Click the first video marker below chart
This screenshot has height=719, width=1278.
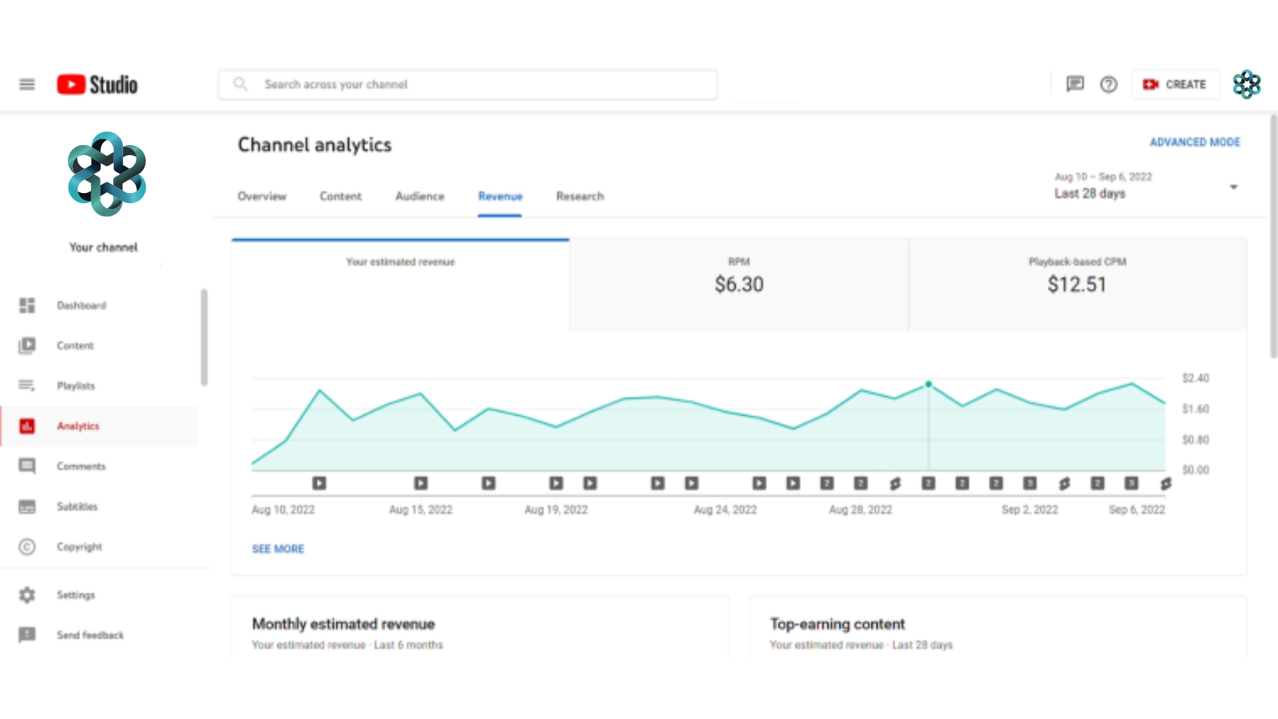tap(319, 483)
